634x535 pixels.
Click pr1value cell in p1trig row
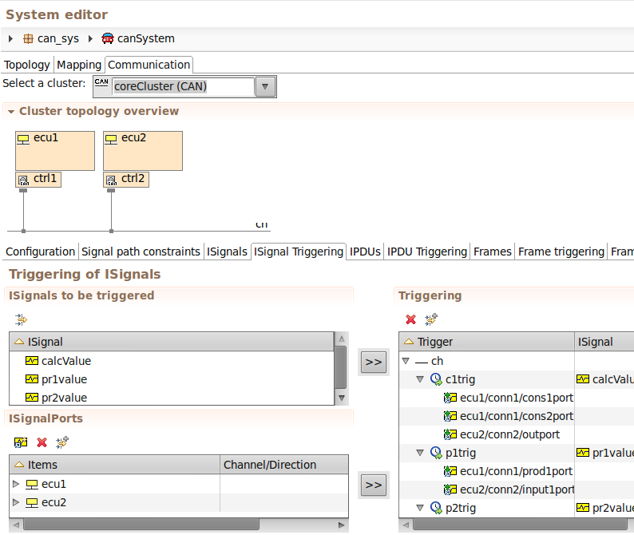pyautogui.click(x=604, y=453)
